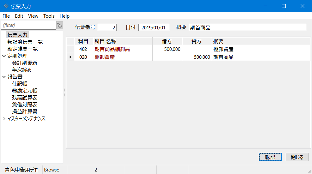
Task: Click the row indicator arrow for row 020
Action: pyautogui.click(x=70, y=57)
